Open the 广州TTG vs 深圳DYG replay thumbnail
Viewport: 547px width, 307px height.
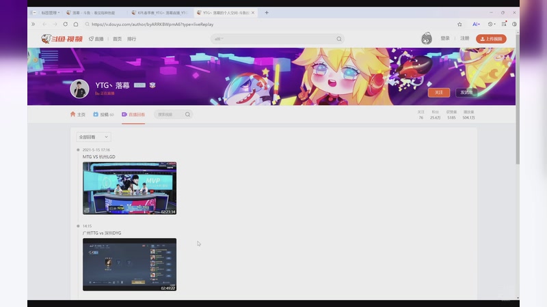coord(129,265)
